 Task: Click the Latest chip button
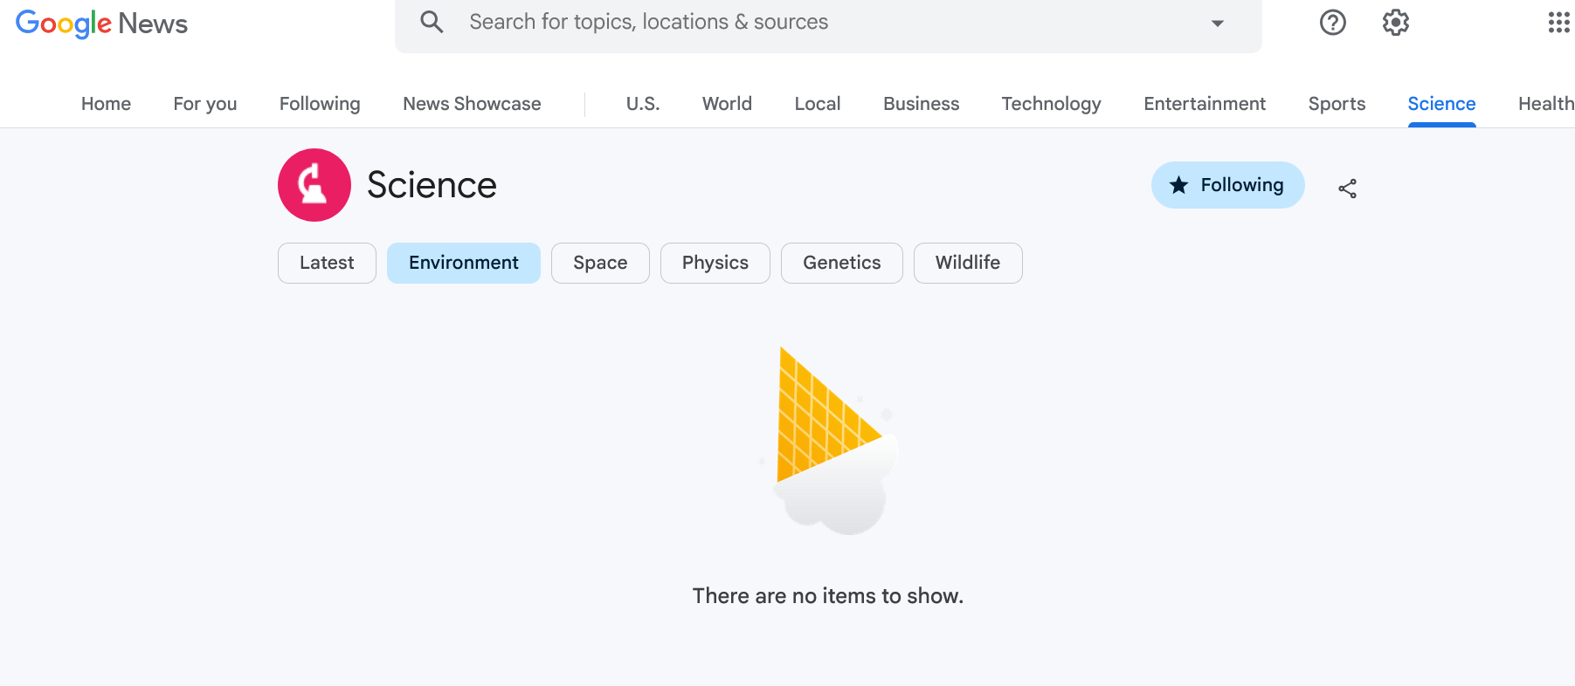pos(327,263)
